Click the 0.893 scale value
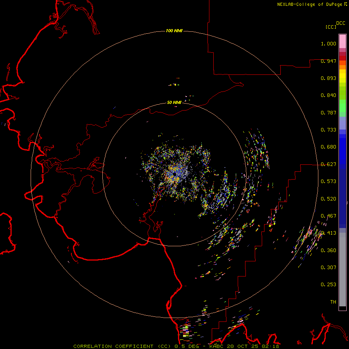The image size is (349, 349). 328,78
